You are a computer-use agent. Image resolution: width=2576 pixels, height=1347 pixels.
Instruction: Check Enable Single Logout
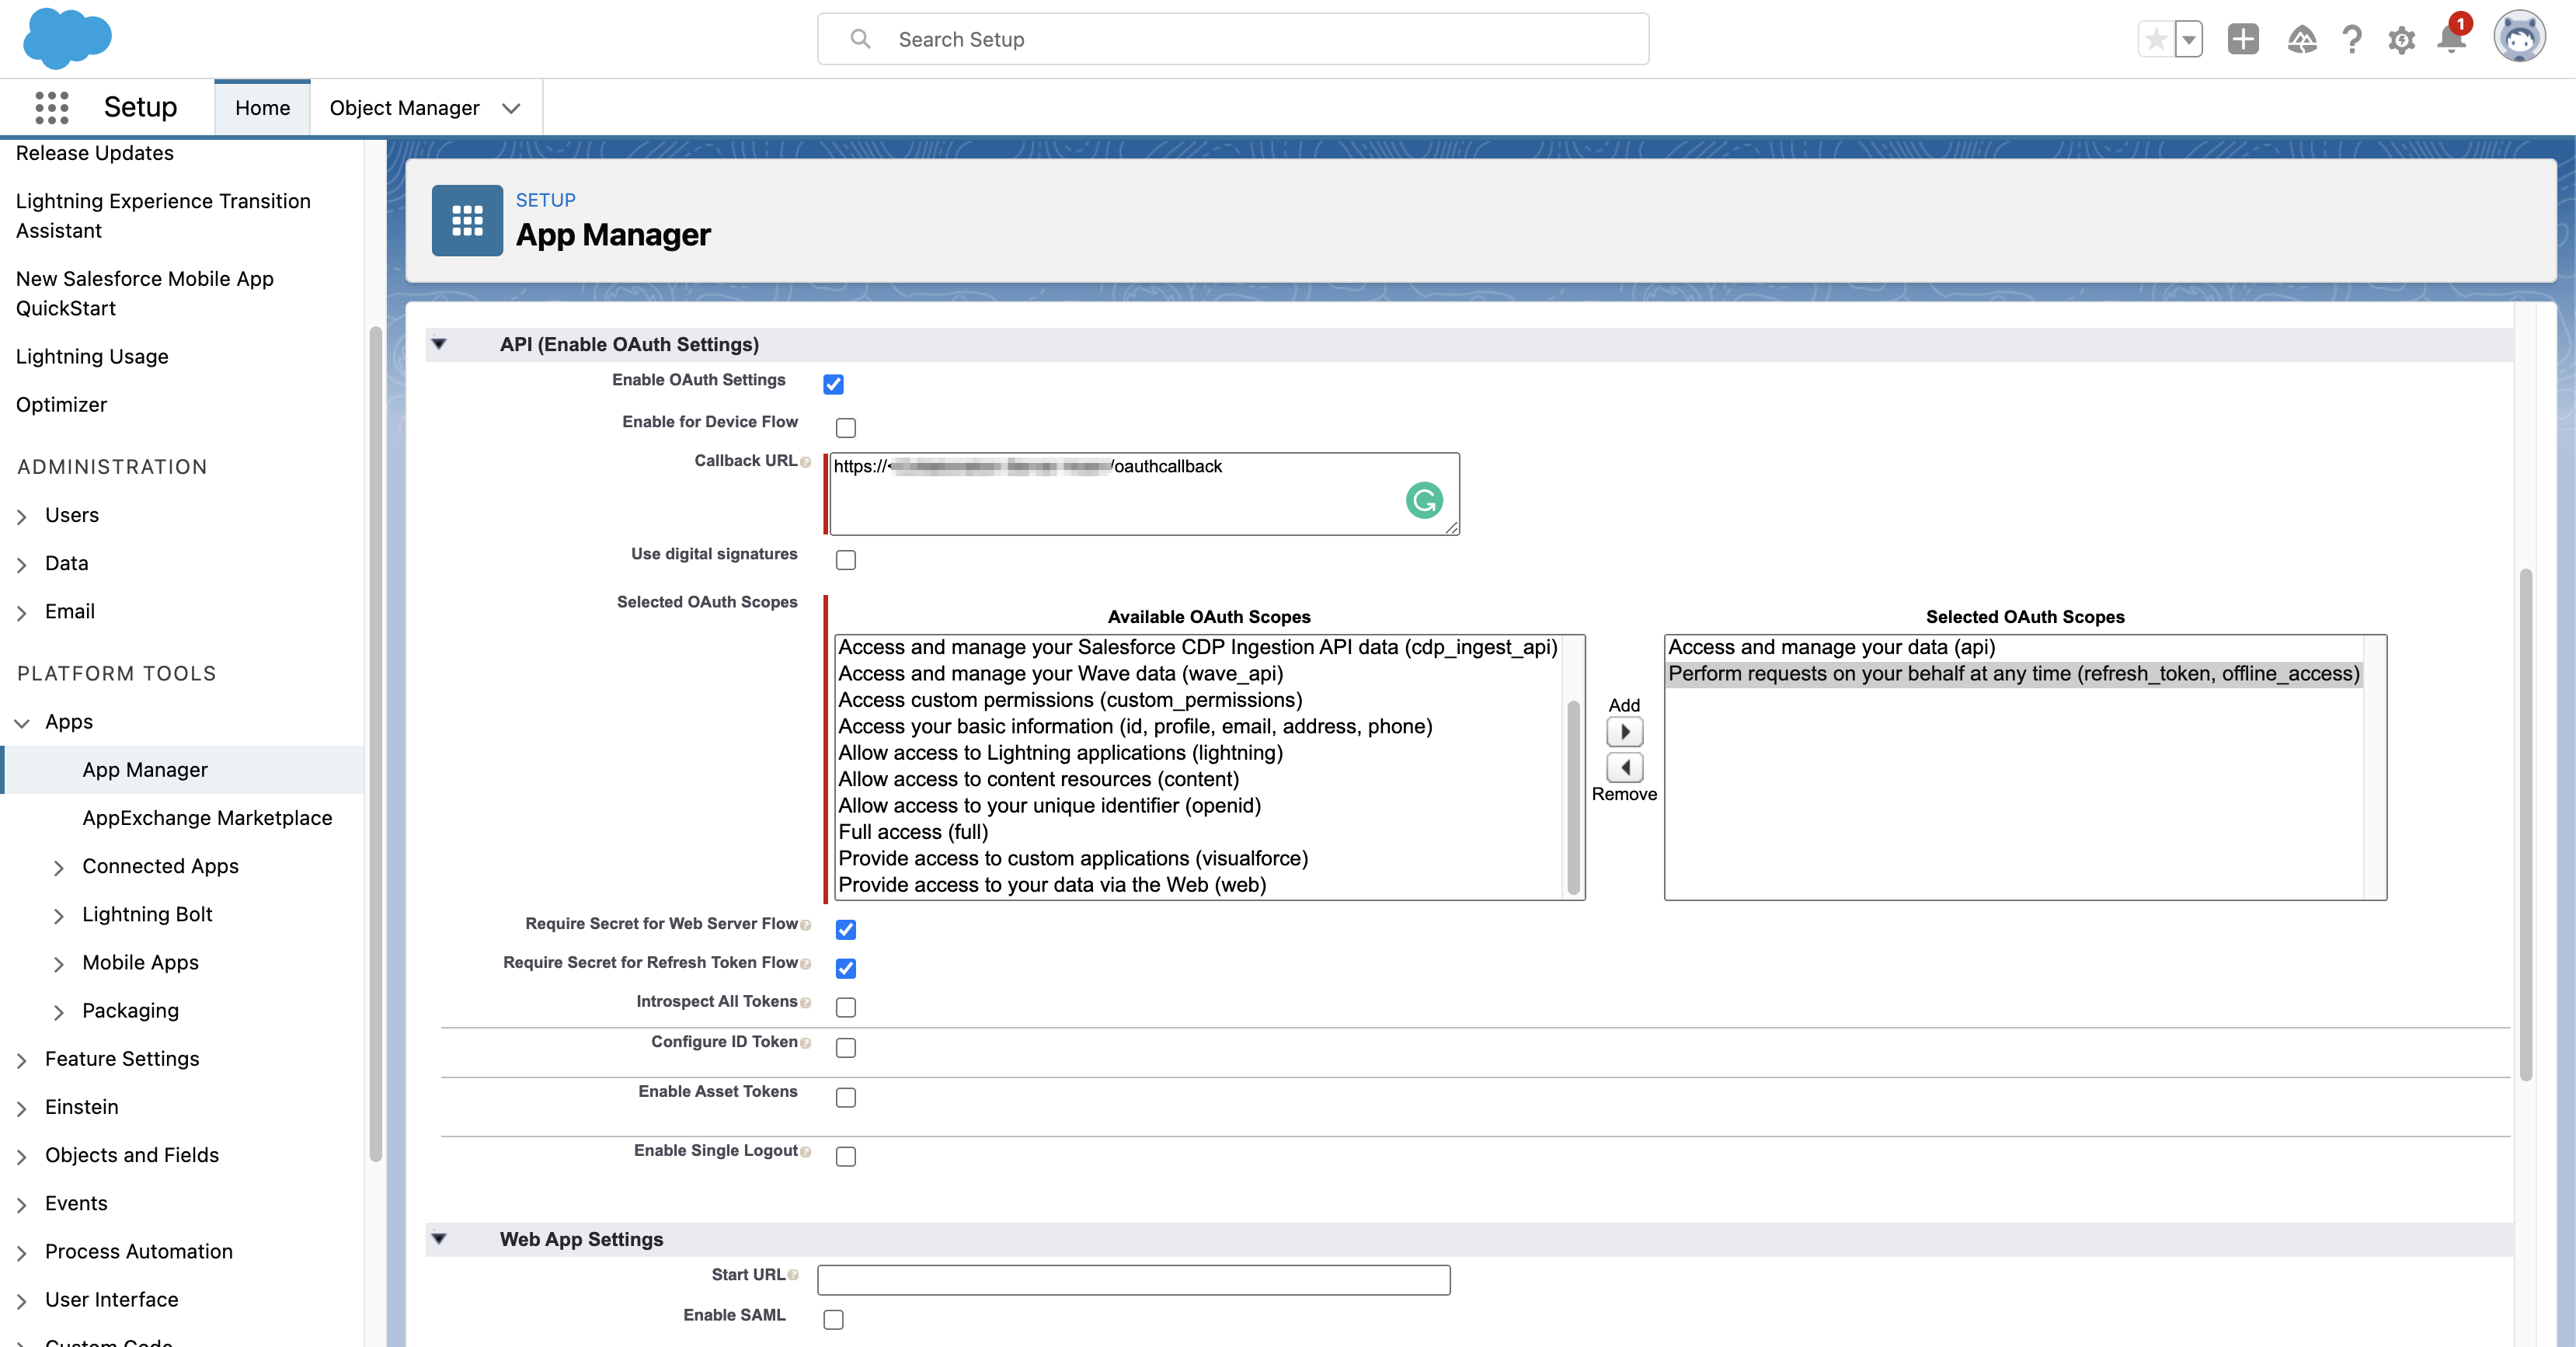(846, 1157)
